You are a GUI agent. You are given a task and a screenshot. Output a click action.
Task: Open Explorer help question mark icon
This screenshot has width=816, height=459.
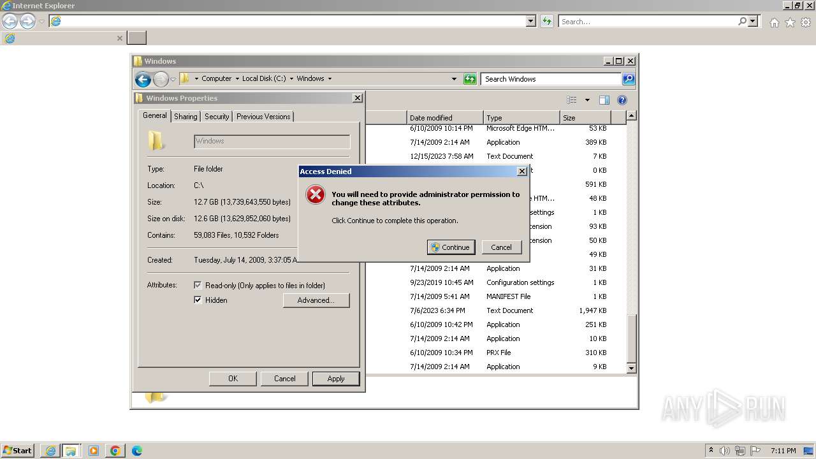tap(622, 100)
